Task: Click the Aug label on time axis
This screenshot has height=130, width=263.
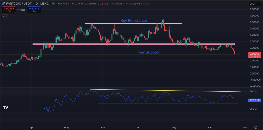Action: tap(174, 127)
